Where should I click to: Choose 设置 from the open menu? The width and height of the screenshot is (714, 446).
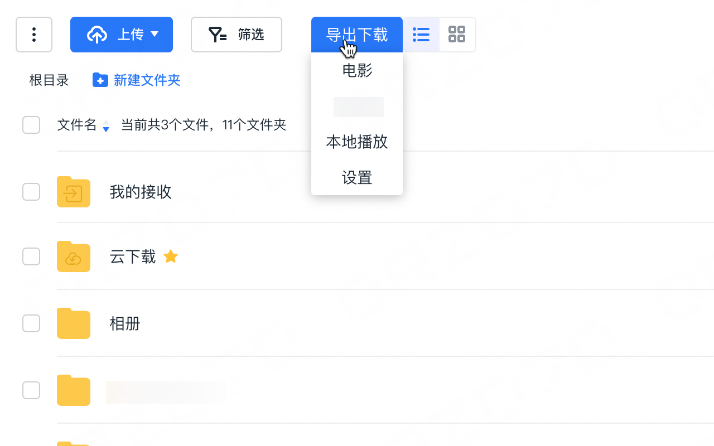(356, 178)
